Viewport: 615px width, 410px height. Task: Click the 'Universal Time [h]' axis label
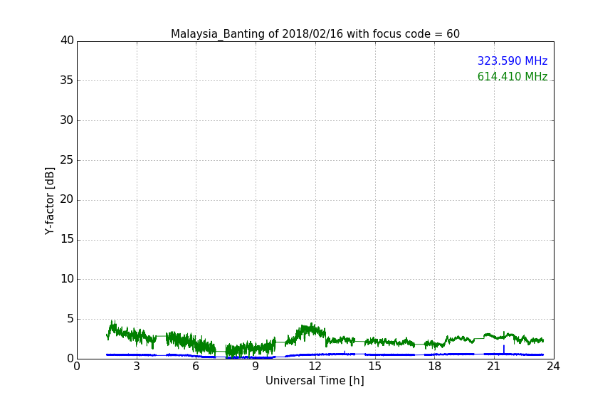tap(315, 381)
